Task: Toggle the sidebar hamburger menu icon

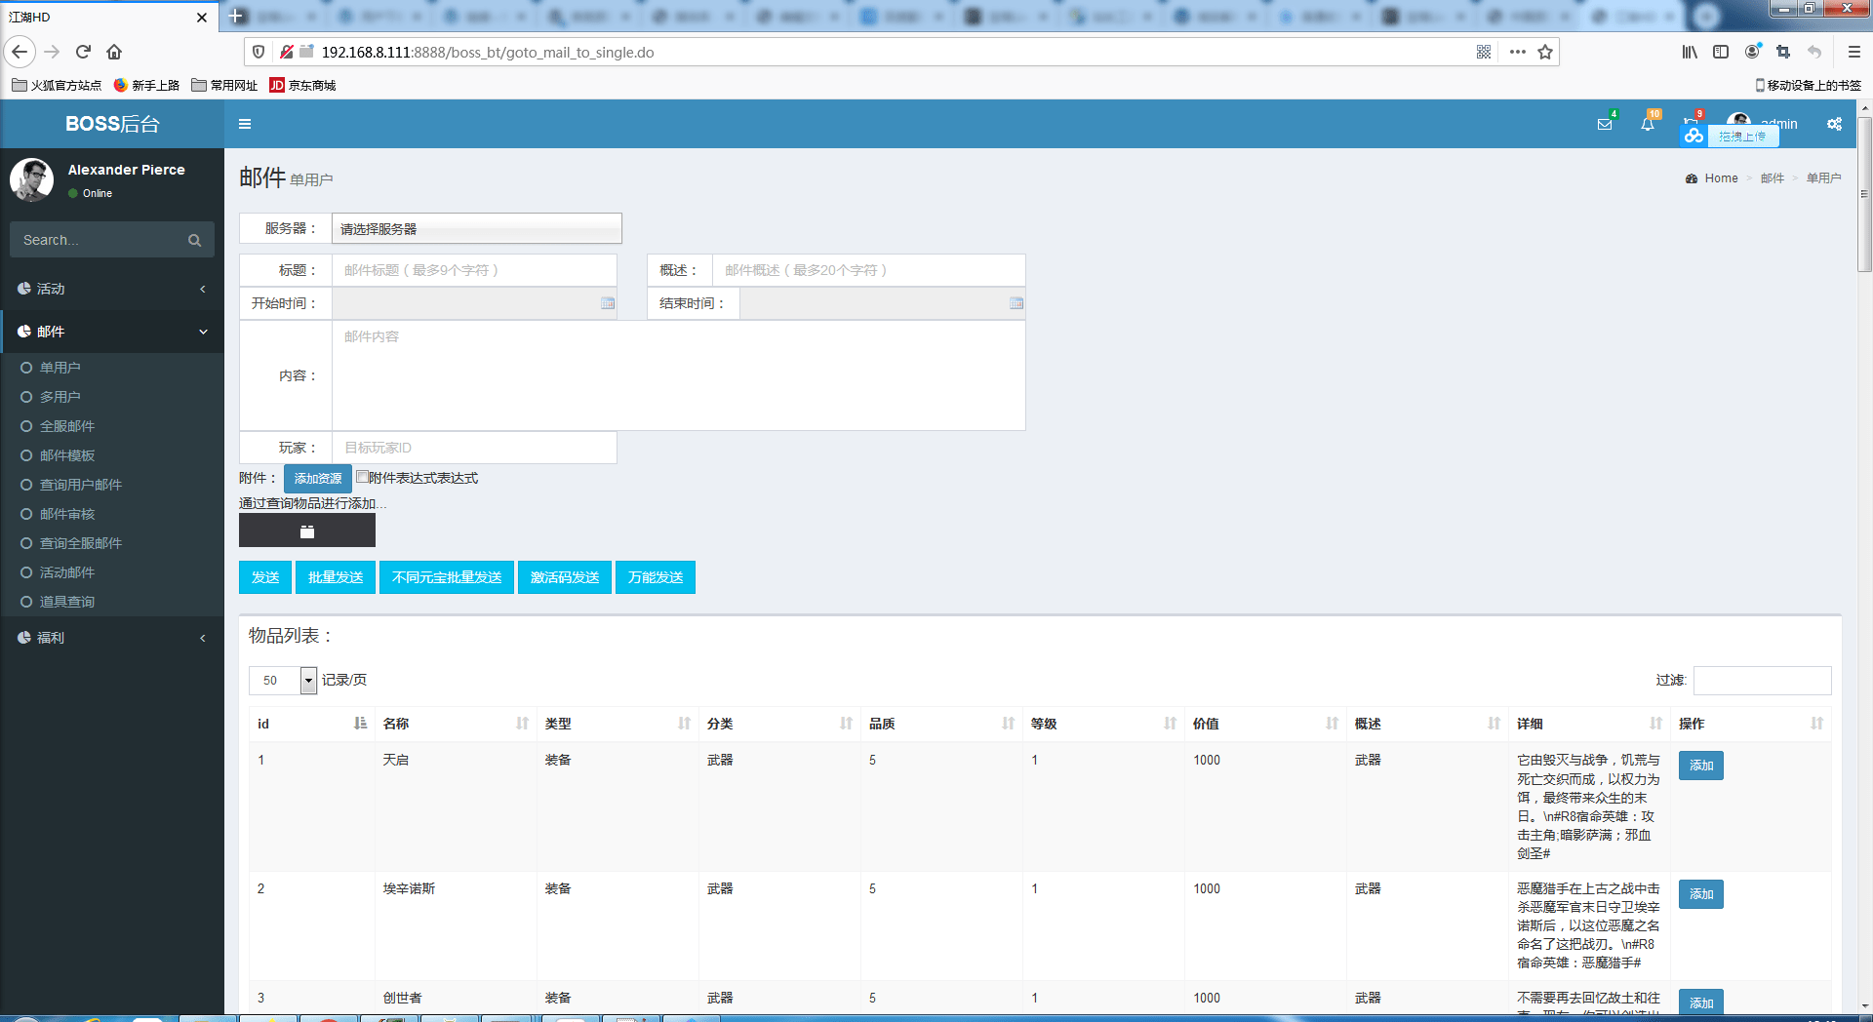Action: (x=245, y=124)
